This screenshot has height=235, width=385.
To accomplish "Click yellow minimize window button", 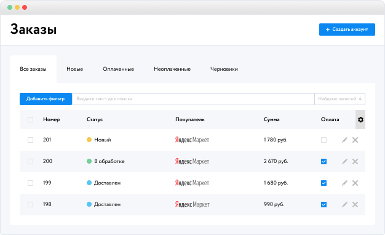I will 17,7.
